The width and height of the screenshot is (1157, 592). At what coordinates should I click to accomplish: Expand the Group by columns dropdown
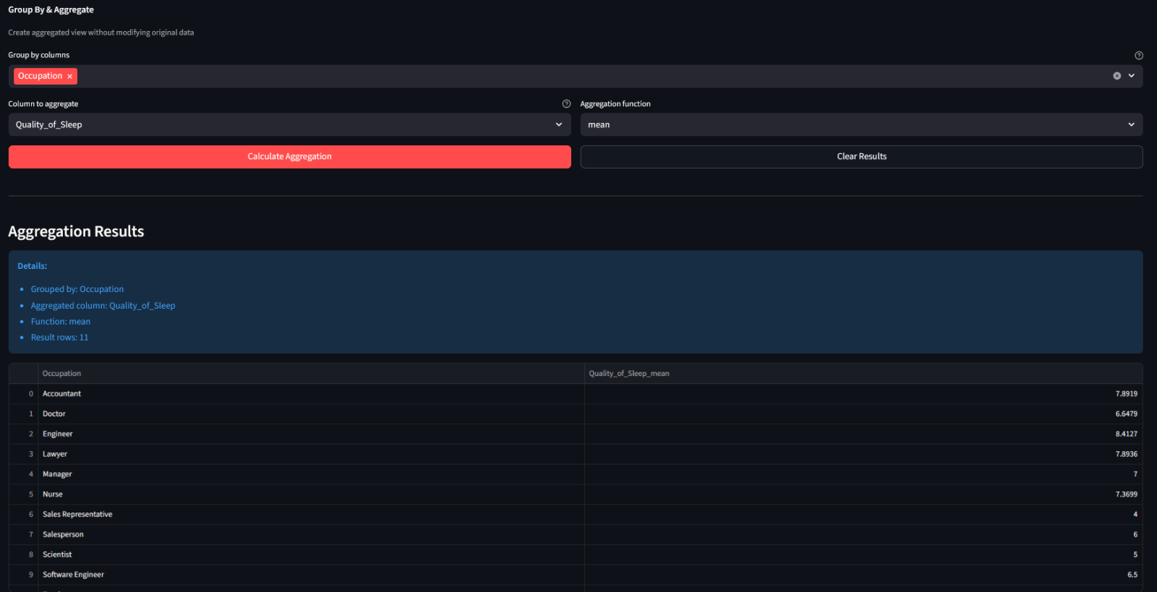[1132, 76]
